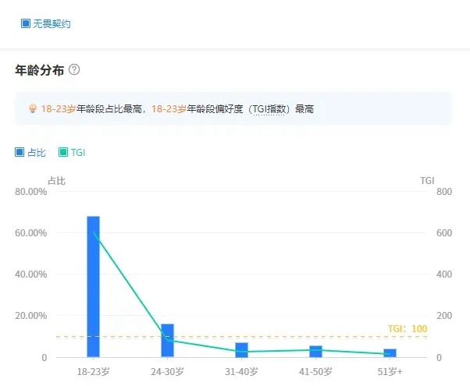Click the 51岁+ bar
The width and height of the screenshot is (470, 386).
pos(390,353)
